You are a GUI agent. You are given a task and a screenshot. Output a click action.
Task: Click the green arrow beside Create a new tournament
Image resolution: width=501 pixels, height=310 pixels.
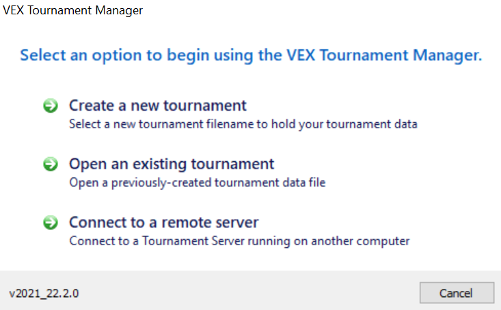pos(50,107)
